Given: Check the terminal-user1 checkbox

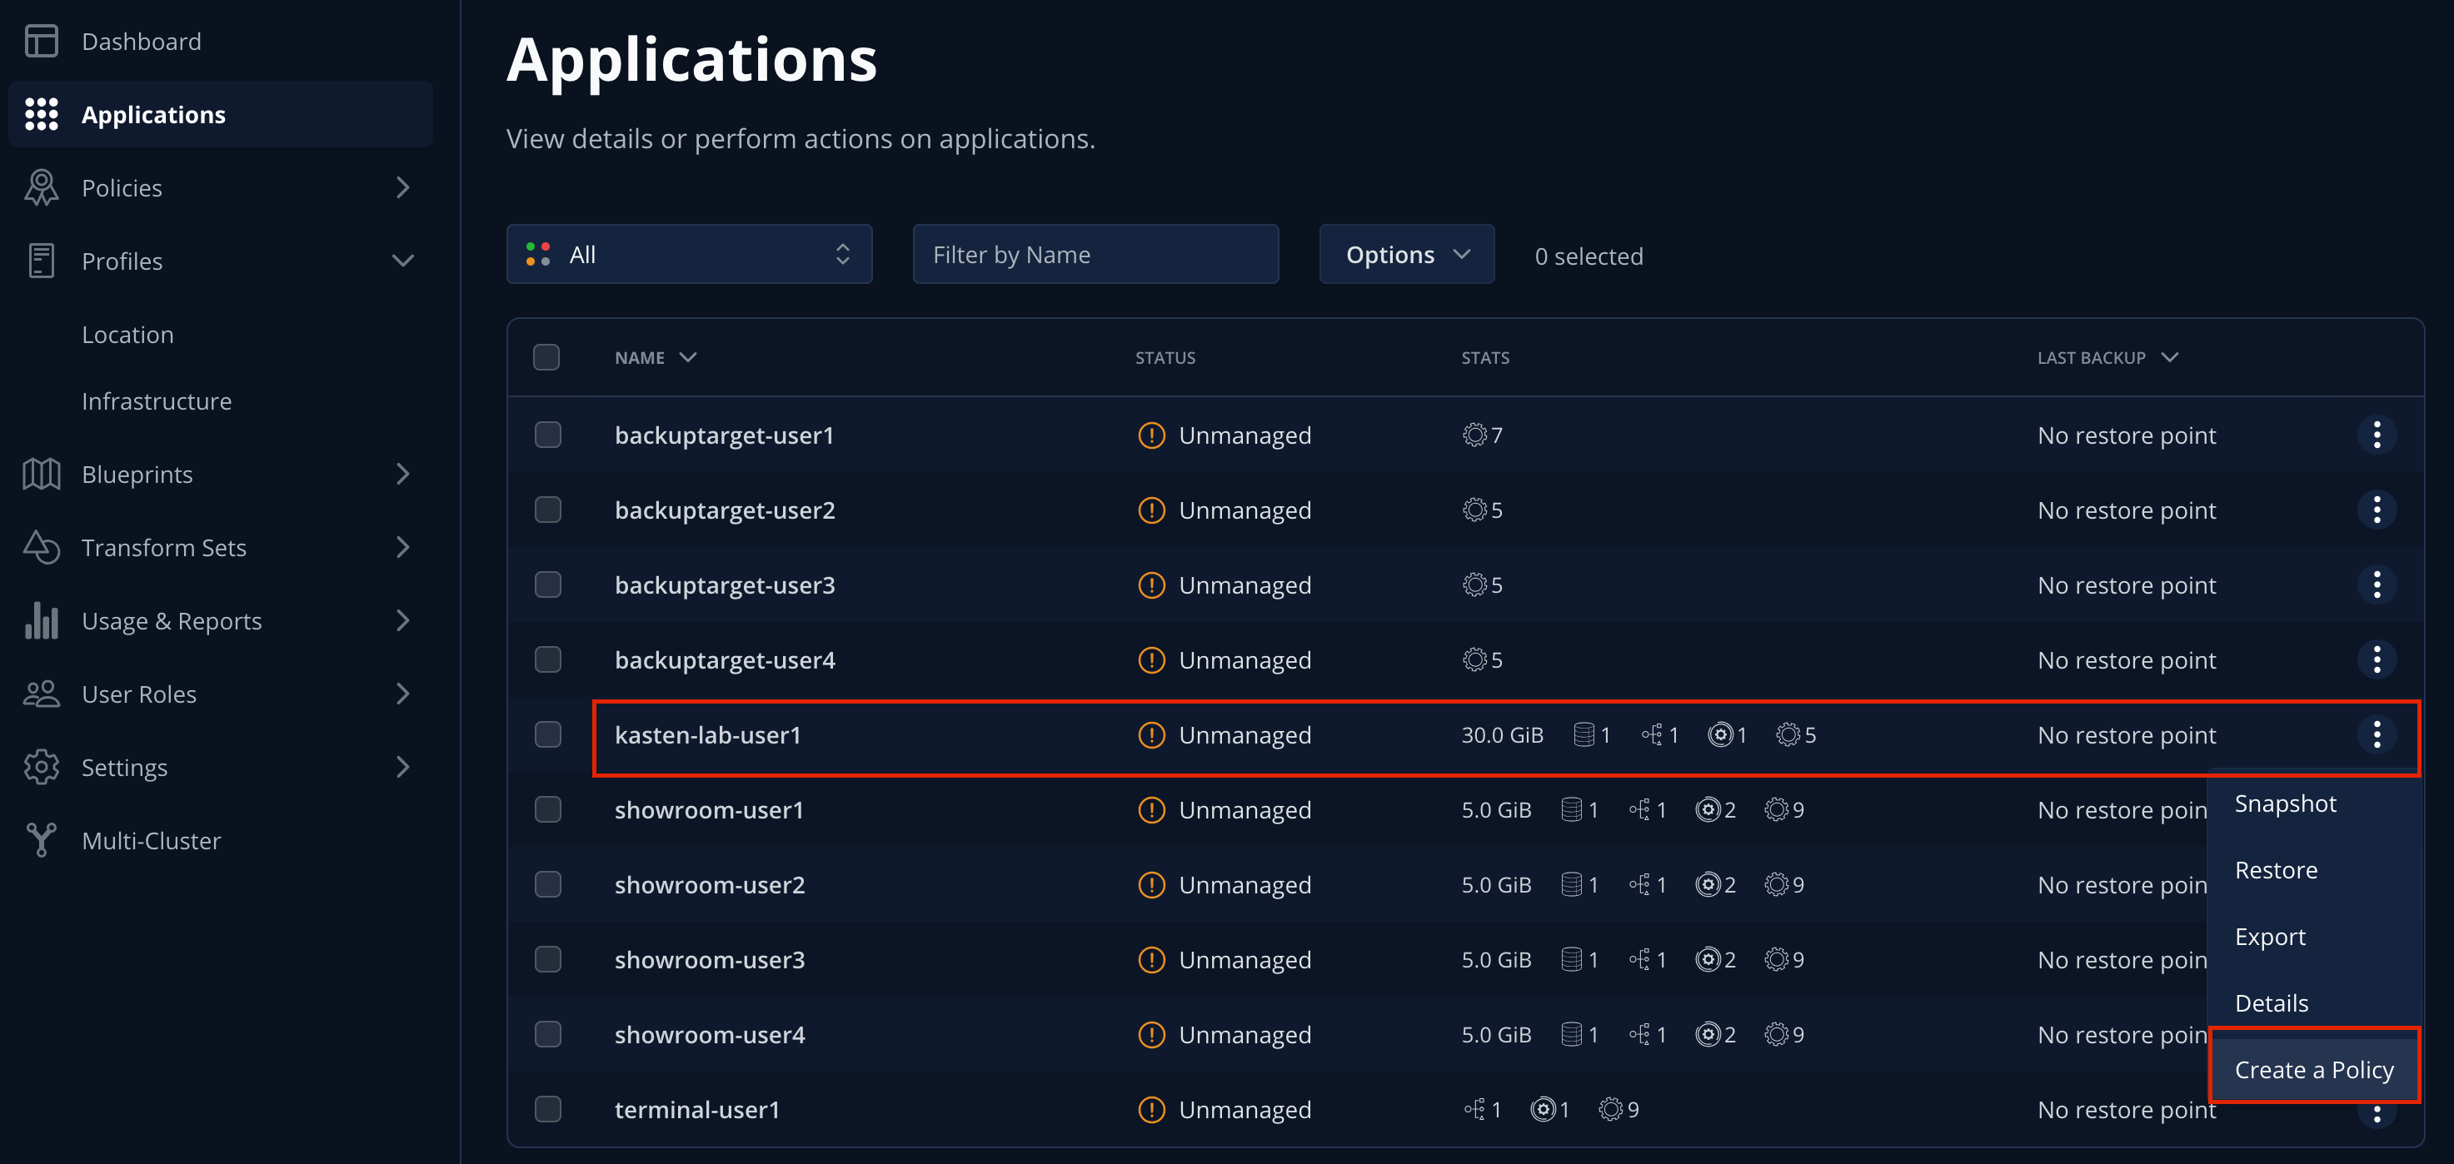Looking at the screenshot, I should (548, 1110).
